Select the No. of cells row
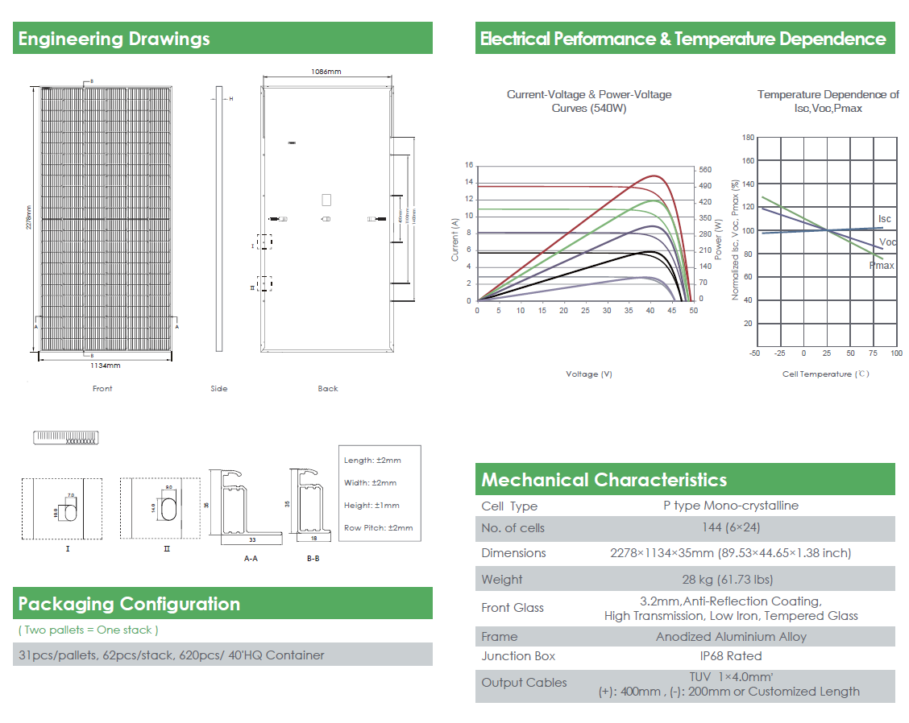 [685, 528]
